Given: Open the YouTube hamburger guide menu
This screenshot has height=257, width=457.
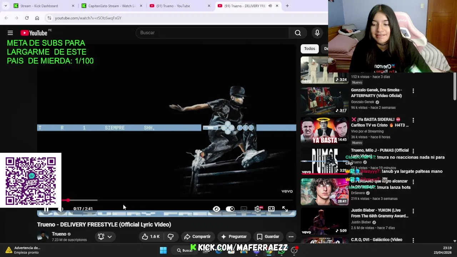Looking at the screenshot, I should point(10,33).
